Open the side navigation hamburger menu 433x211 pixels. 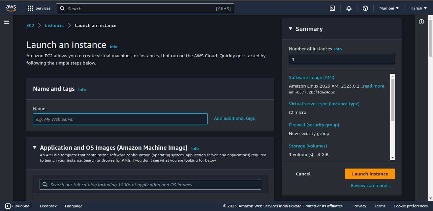(7, 22)
